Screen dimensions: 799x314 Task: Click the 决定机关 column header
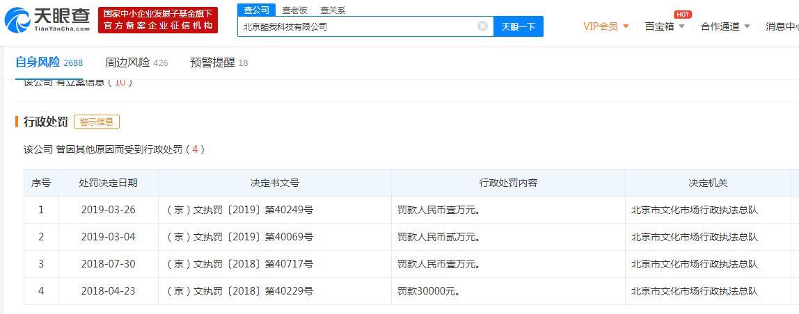tap(708, 183)
